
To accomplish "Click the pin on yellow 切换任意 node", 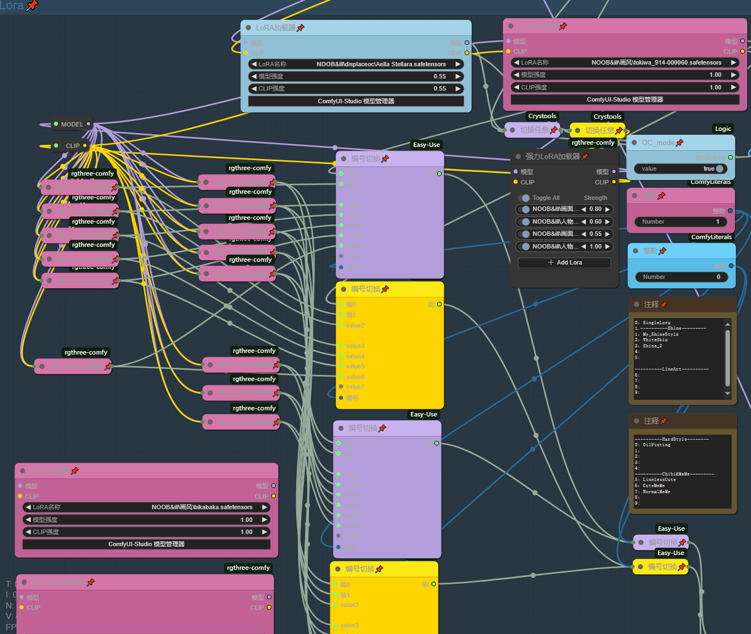I will tap(619, 130).
